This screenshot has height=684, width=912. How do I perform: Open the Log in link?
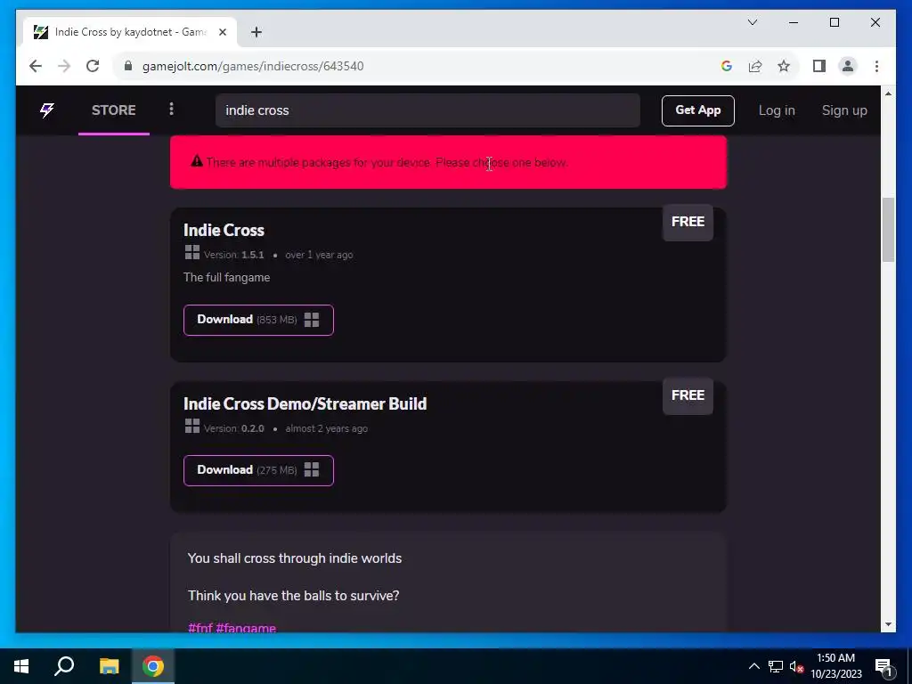(777, 110)
